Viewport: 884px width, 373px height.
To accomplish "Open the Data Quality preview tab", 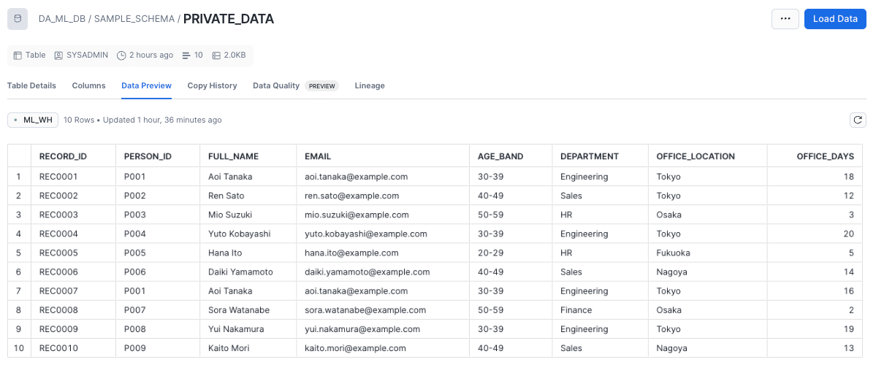I will (295, 85).
